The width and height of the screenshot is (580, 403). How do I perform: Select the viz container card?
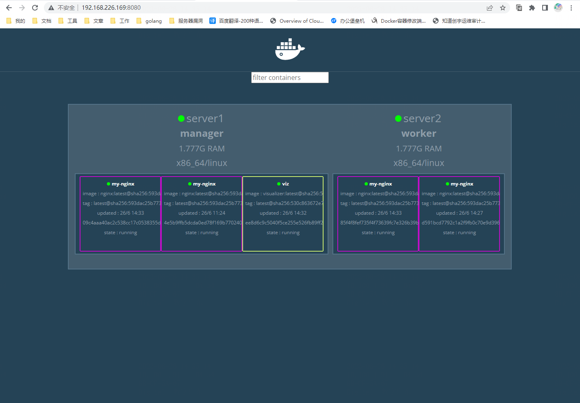click(283, 213)
